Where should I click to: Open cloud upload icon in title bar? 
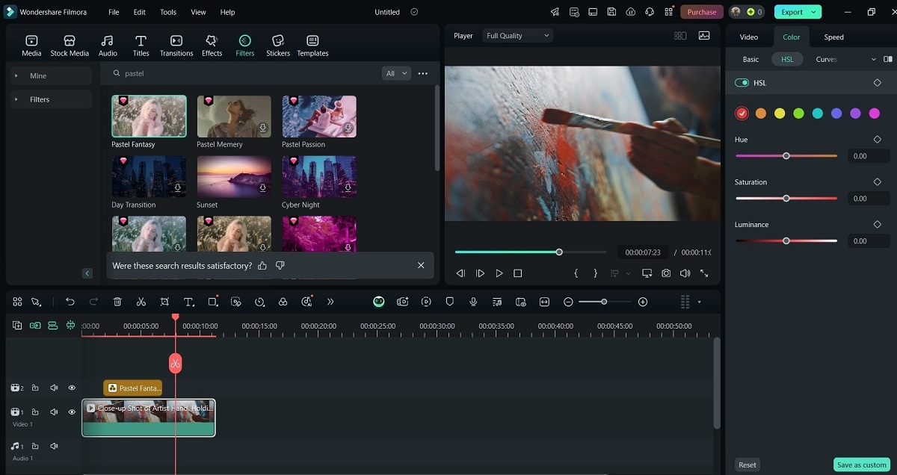pos(630,12)
